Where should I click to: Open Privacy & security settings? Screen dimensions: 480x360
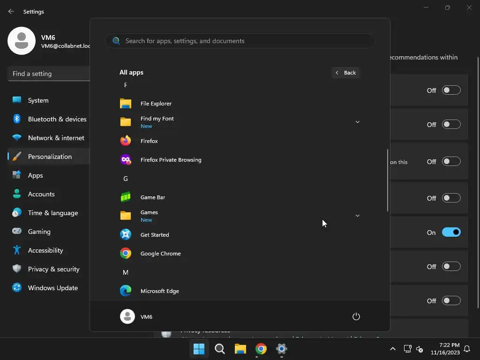pyautogui.click(x=49, y=269)
